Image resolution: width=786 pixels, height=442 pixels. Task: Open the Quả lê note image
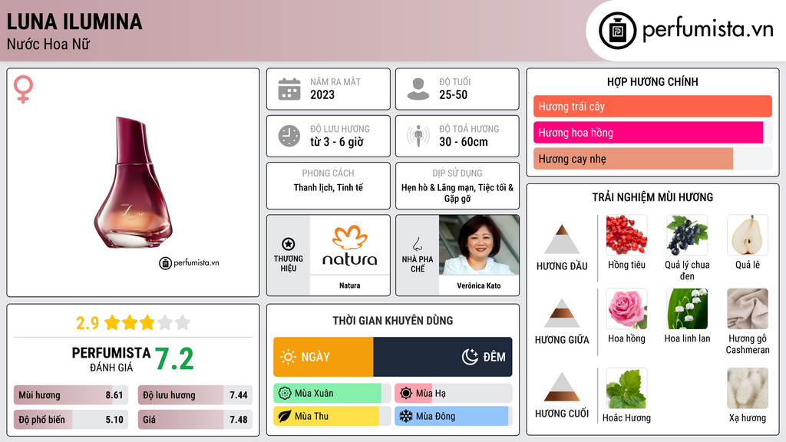748,235
